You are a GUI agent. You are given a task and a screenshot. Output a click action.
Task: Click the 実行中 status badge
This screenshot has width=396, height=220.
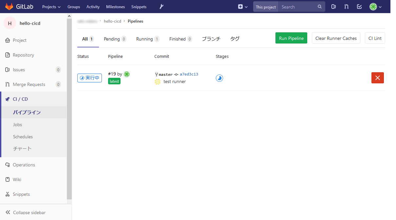click(89, 78)
